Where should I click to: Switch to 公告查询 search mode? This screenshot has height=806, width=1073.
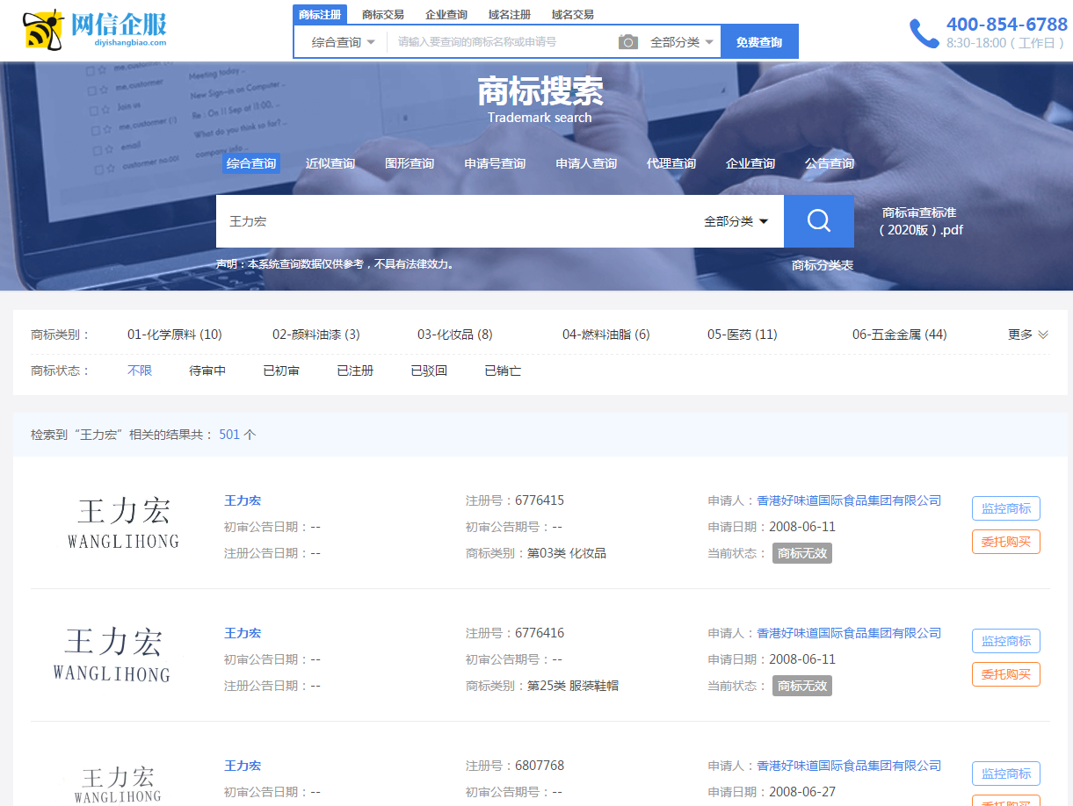(x=830, y=163)
